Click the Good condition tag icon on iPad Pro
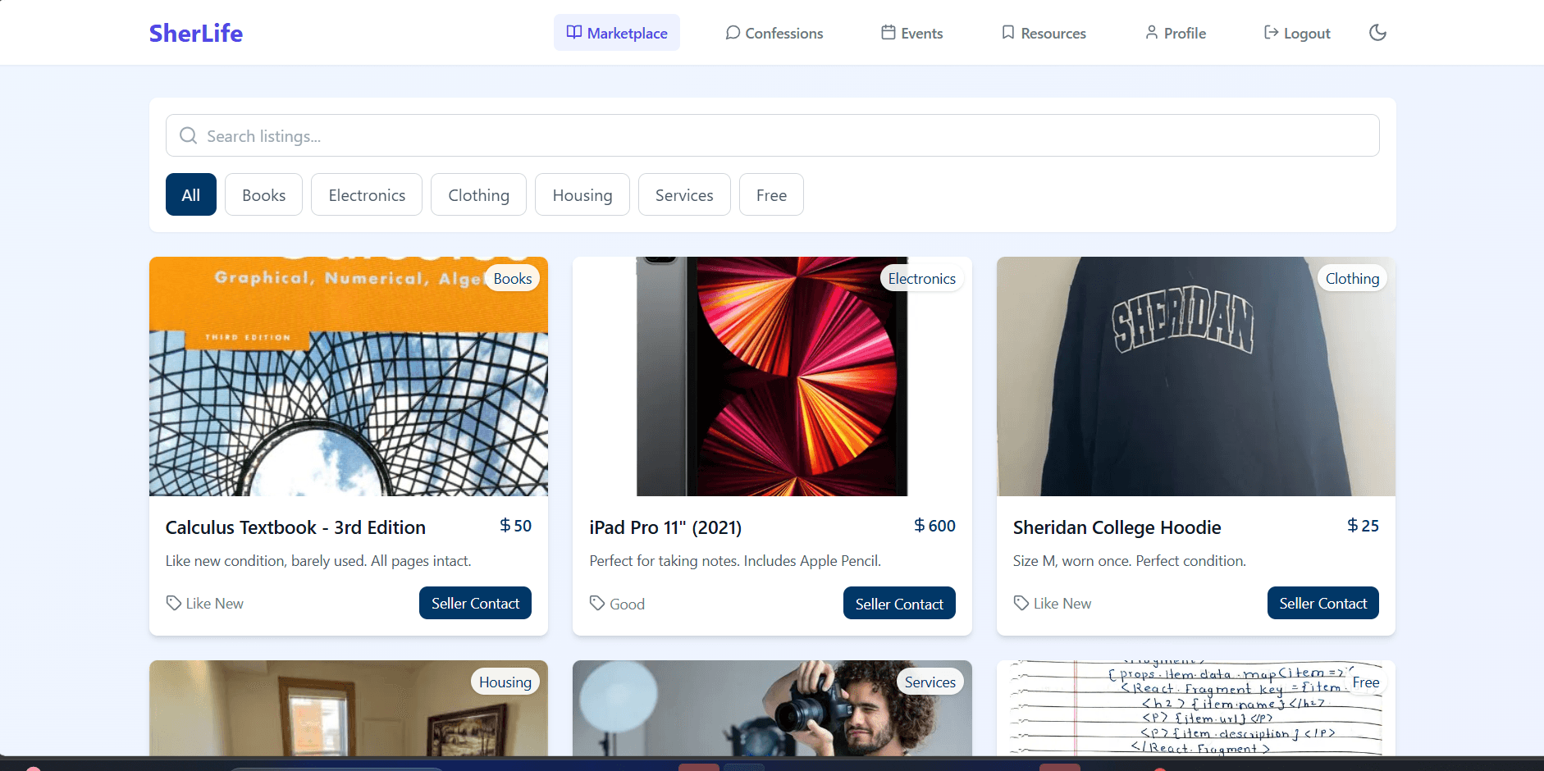Viewport: 1544px width, 771px height. pyautogui.click(x=597, y=603)
